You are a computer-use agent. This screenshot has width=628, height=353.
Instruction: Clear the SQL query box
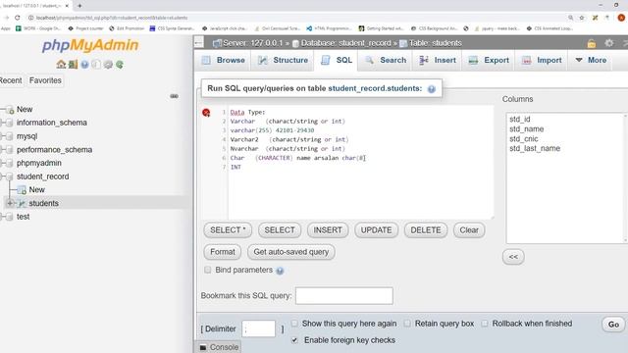coord(469,230)
